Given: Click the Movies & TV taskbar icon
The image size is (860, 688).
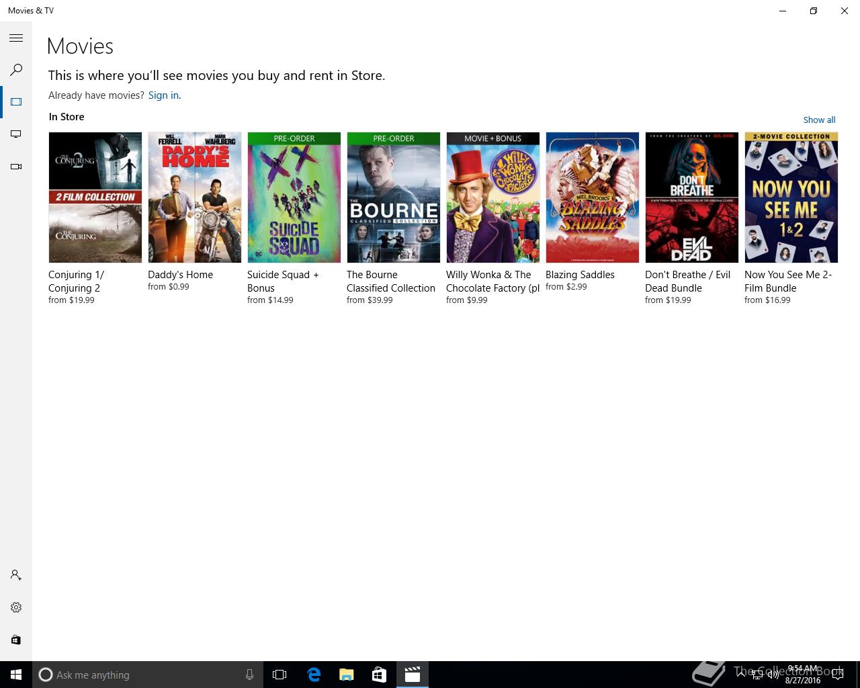Looking at the screenshot, I should (x=412, y=675).
